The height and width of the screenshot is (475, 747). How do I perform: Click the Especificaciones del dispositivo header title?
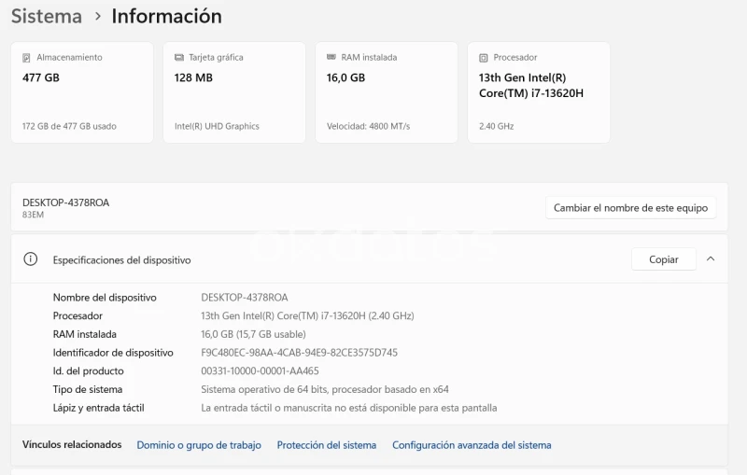click(121, 260)
